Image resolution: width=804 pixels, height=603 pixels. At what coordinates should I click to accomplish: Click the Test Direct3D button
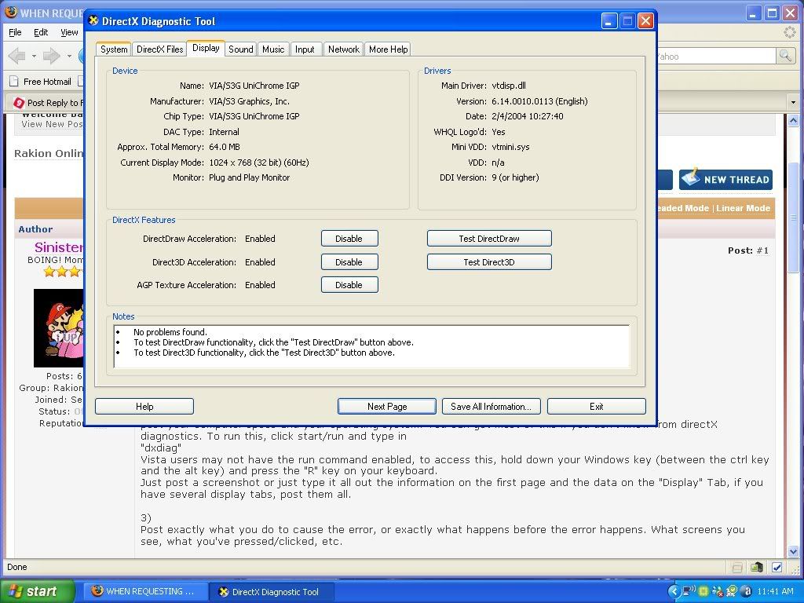pos(489,262)
